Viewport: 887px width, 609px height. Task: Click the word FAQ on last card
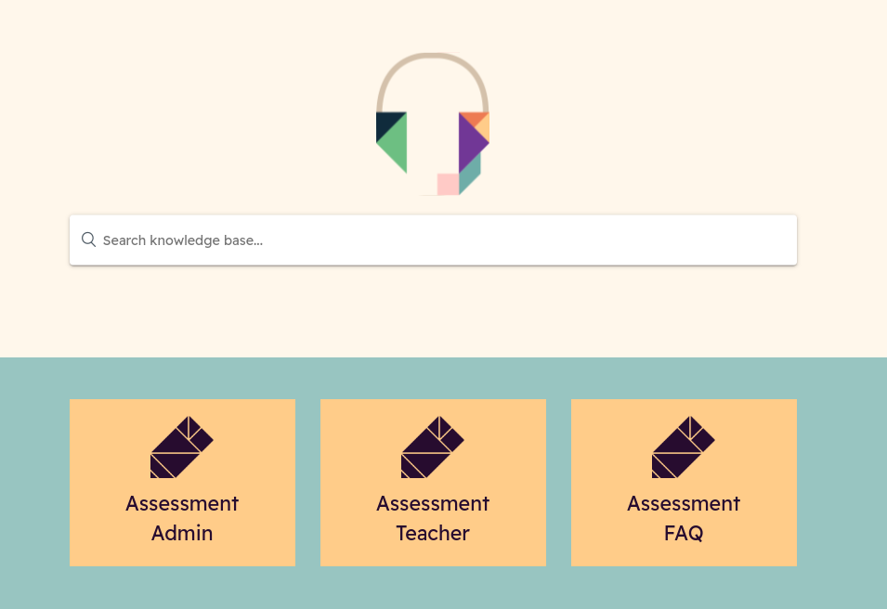[684, 533]
